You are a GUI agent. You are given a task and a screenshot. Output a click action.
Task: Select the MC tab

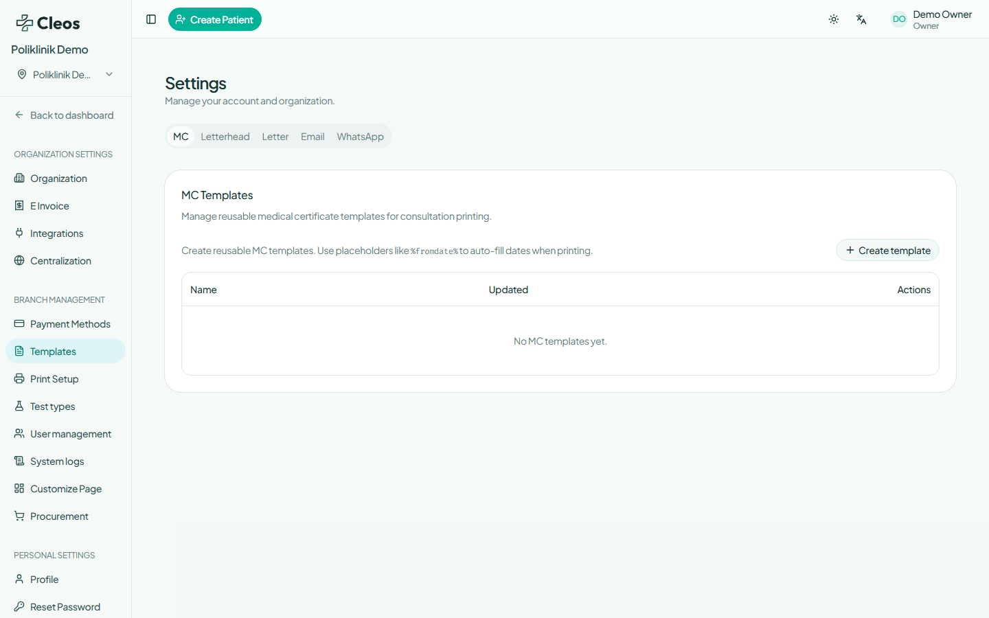pos(181,137)
